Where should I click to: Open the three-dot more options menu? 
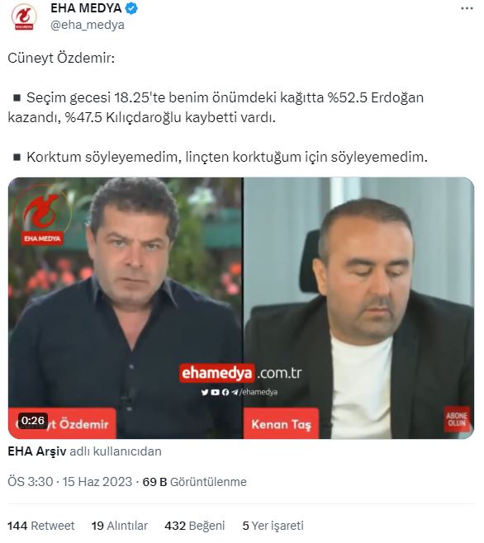(467, 8)
